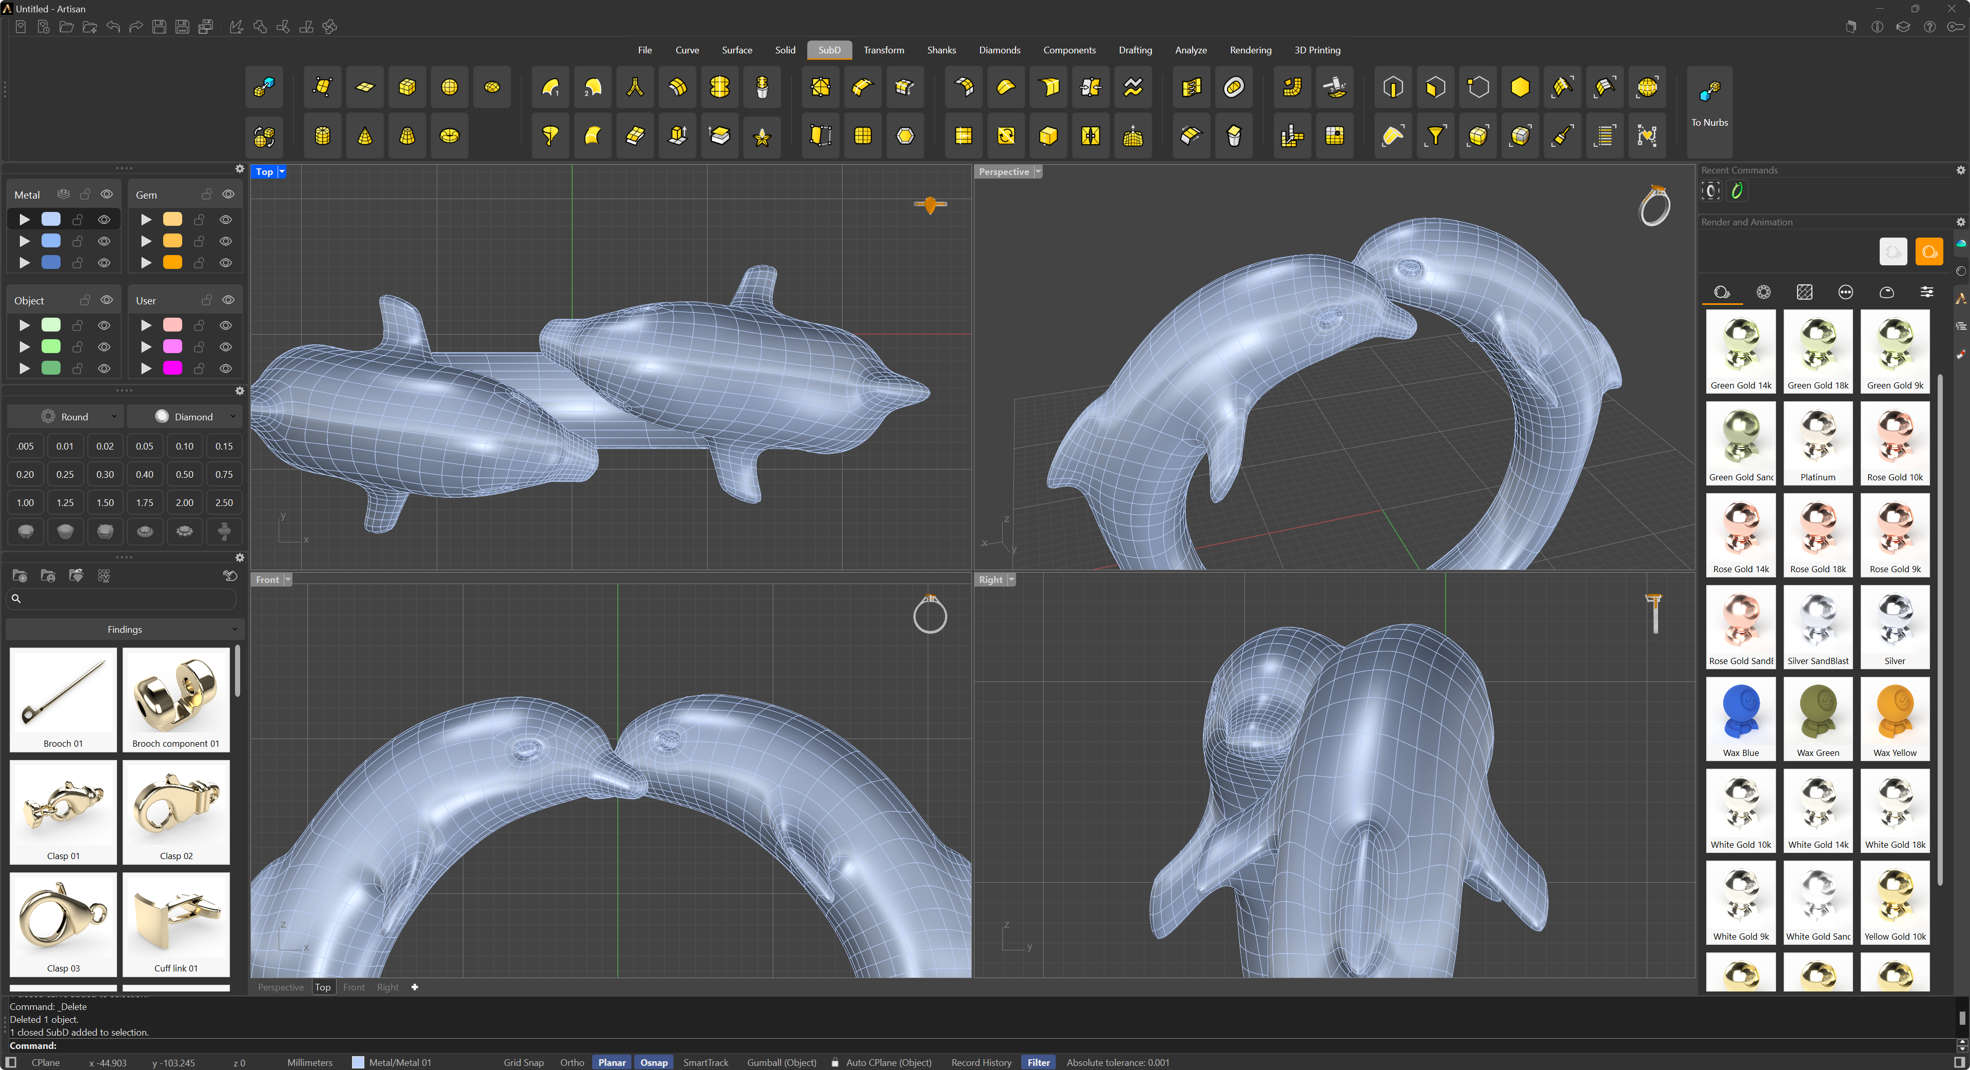Open the 3D Printing ribbon tab
The image size is (1970, 1070).
[x=1317, y=50]
